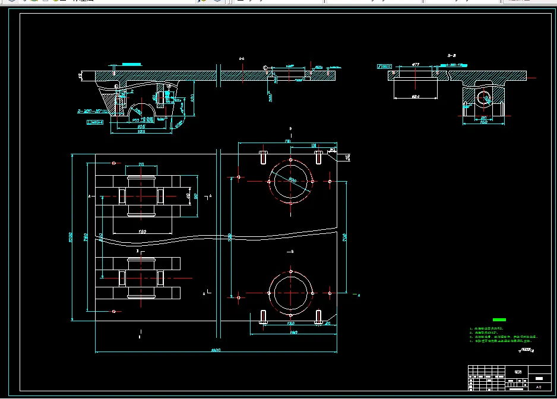The image size is (557, 399).
Task: Click the 780 vertical dimension text
Action: coord(86,237)
